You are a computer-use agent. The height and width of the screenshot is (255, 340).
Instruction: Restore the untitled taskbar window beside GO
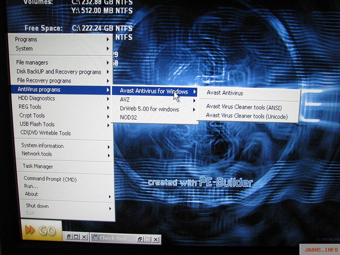[68, 236]
